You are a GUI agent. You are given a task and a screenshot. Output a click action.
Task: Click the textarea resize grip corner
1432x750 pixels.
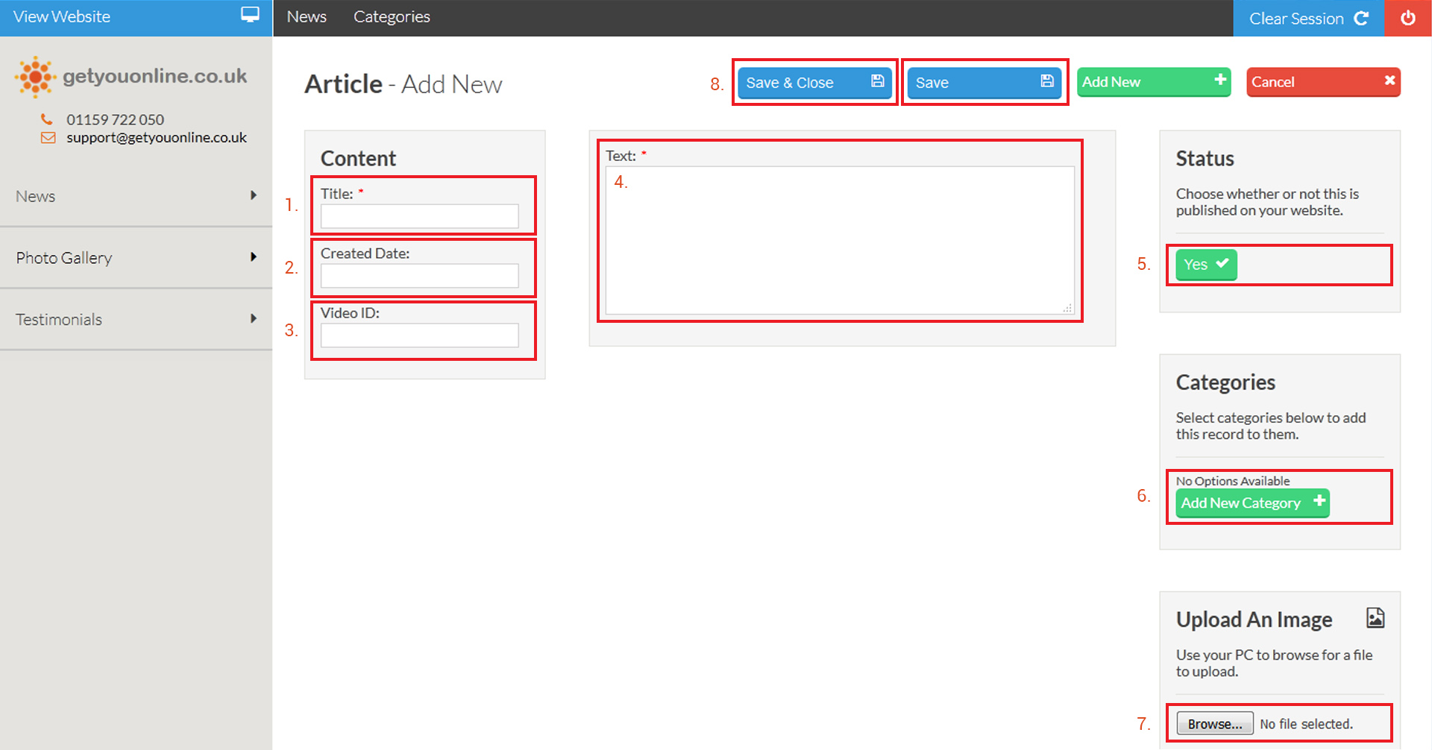[1068, 308]
